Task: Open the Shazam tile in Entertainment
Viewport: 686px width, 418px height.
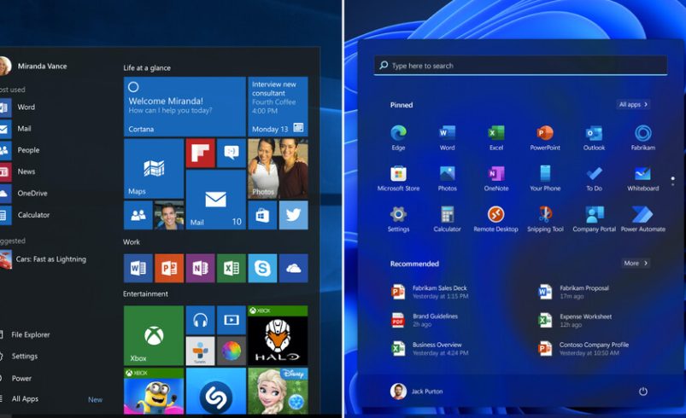Action: click(216, 395)
